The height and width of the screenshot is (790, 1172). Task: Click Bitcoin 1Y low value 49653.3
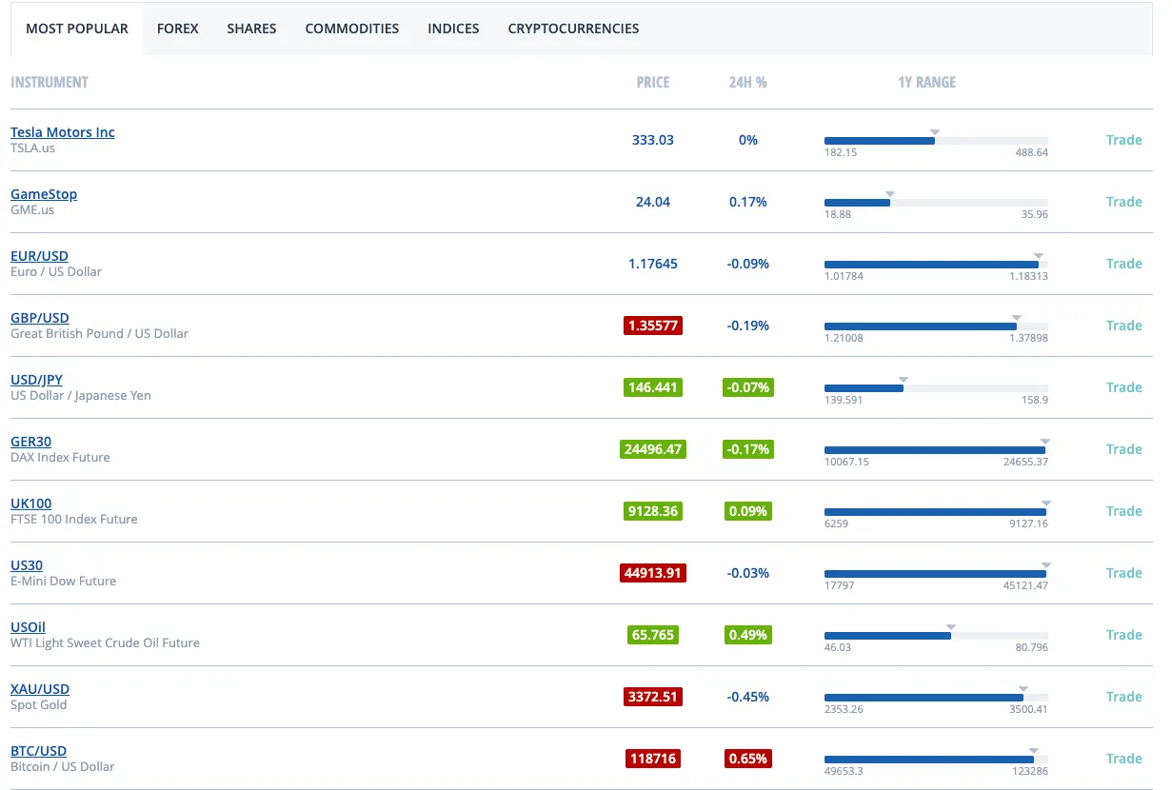point(844,771)
